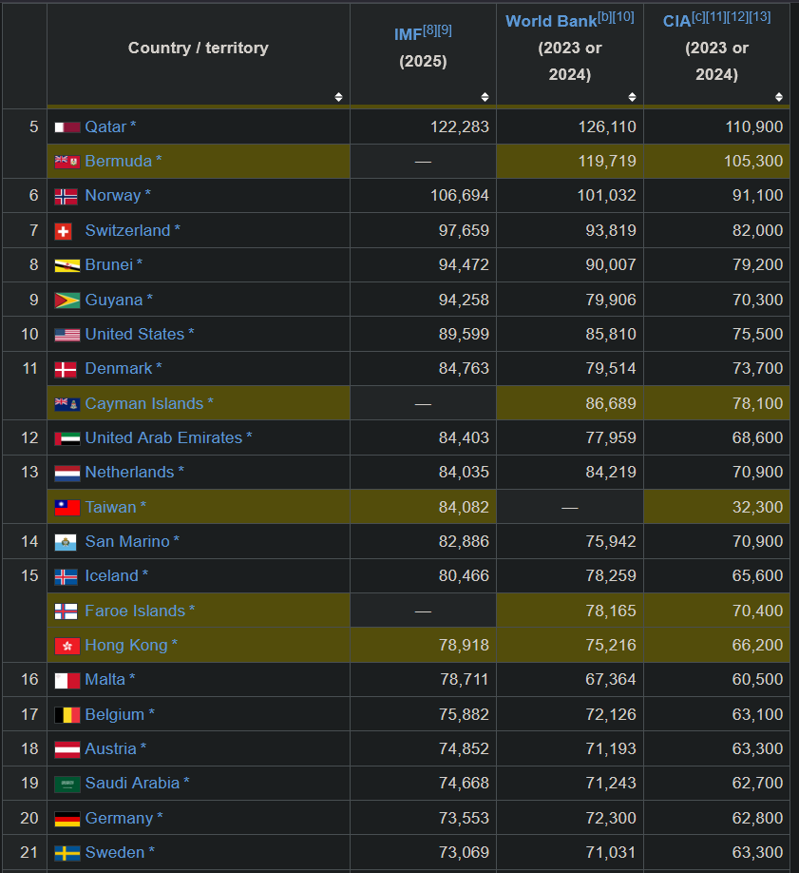Open the World Bank header link
799x873 pixels.
[x=551, y=21]
